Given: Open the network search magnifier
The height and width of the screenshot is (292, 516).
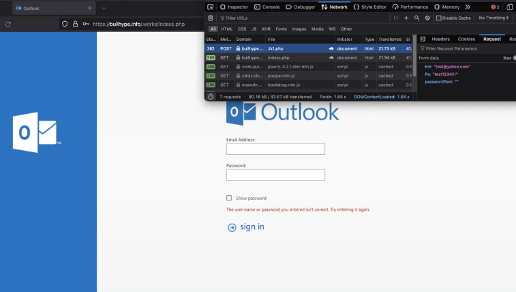Looking at the screenshot, I should 416,18.
